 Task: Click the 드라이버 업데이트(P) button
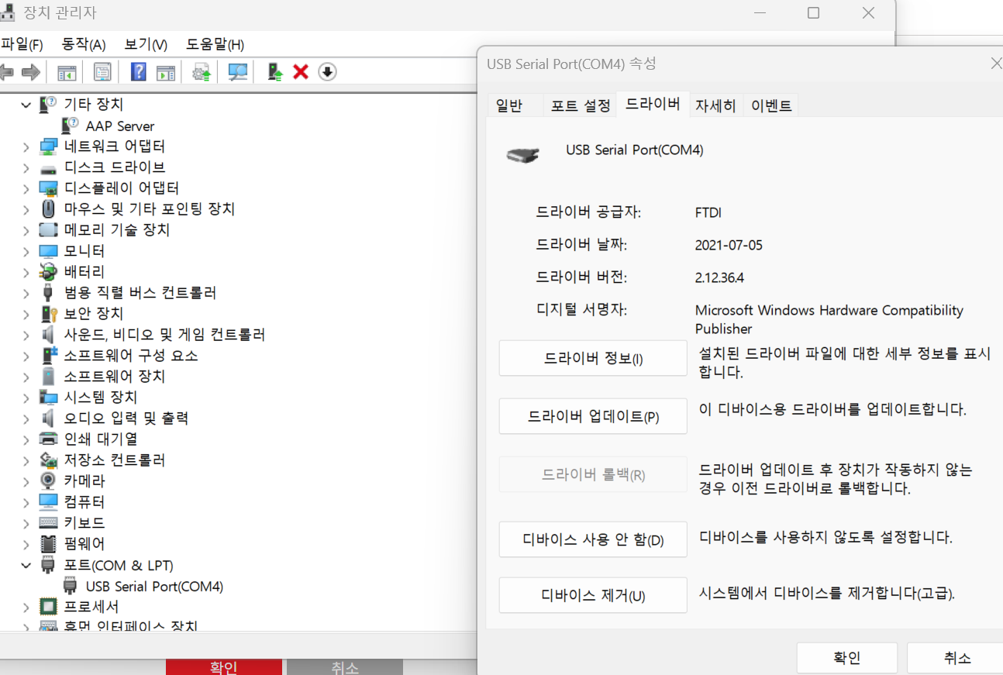click(593, 416)
